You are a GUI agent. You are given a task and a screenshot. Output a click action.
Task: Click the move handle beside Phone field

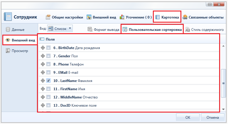pos(43,64)
